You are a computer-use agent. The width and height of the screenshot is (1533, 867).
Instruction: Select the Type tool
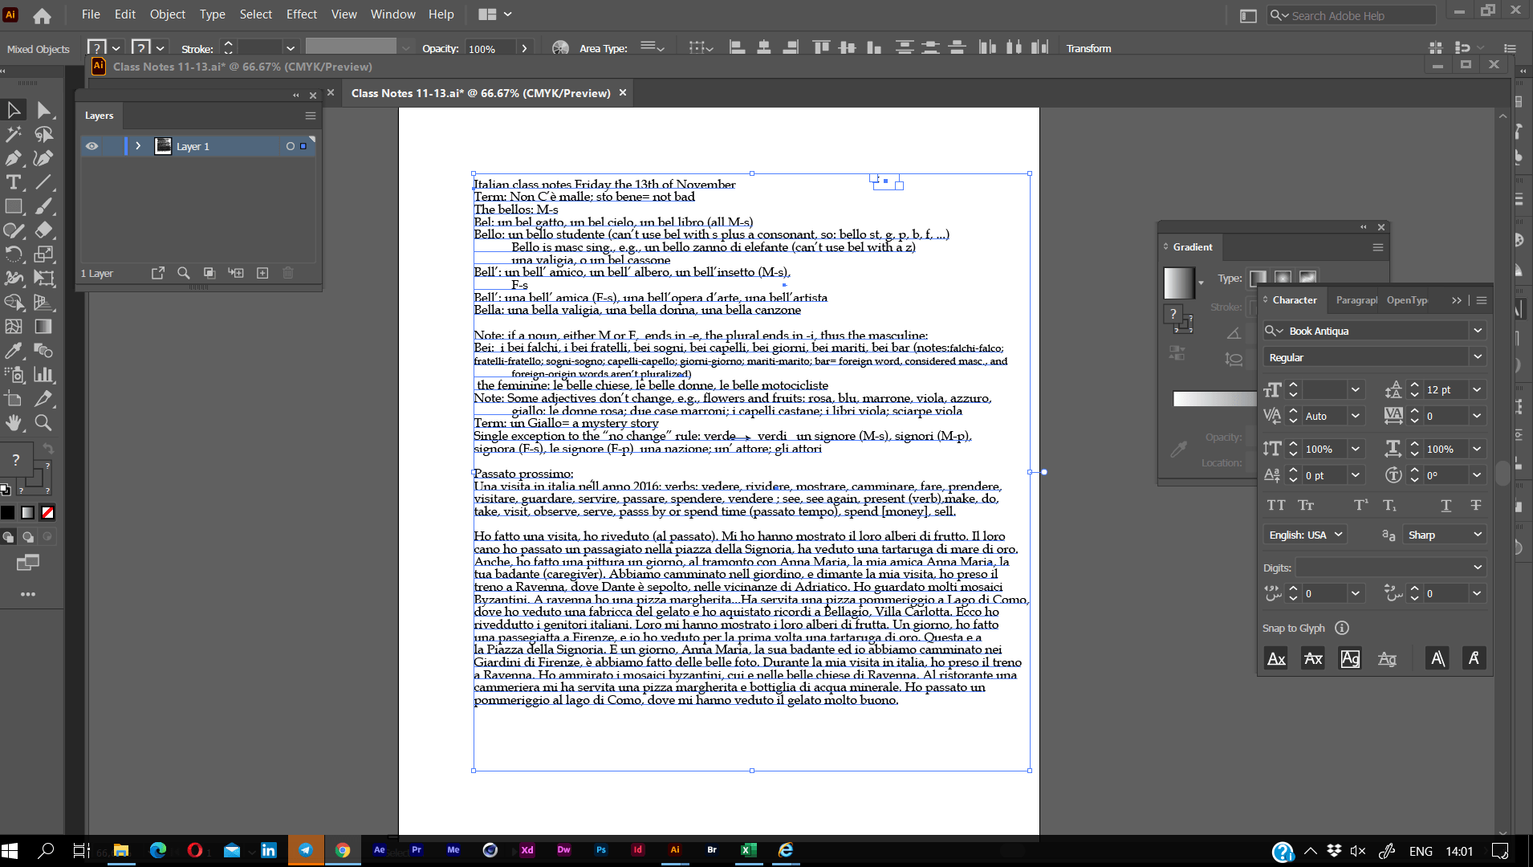[x=14, y=181]
